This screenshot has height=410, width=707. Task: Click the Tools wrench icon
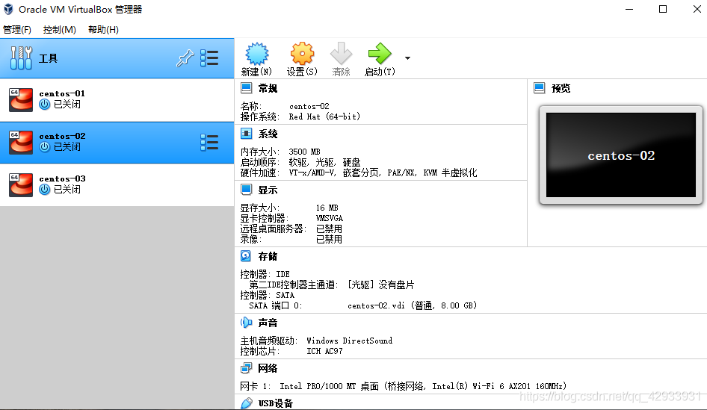21,58
